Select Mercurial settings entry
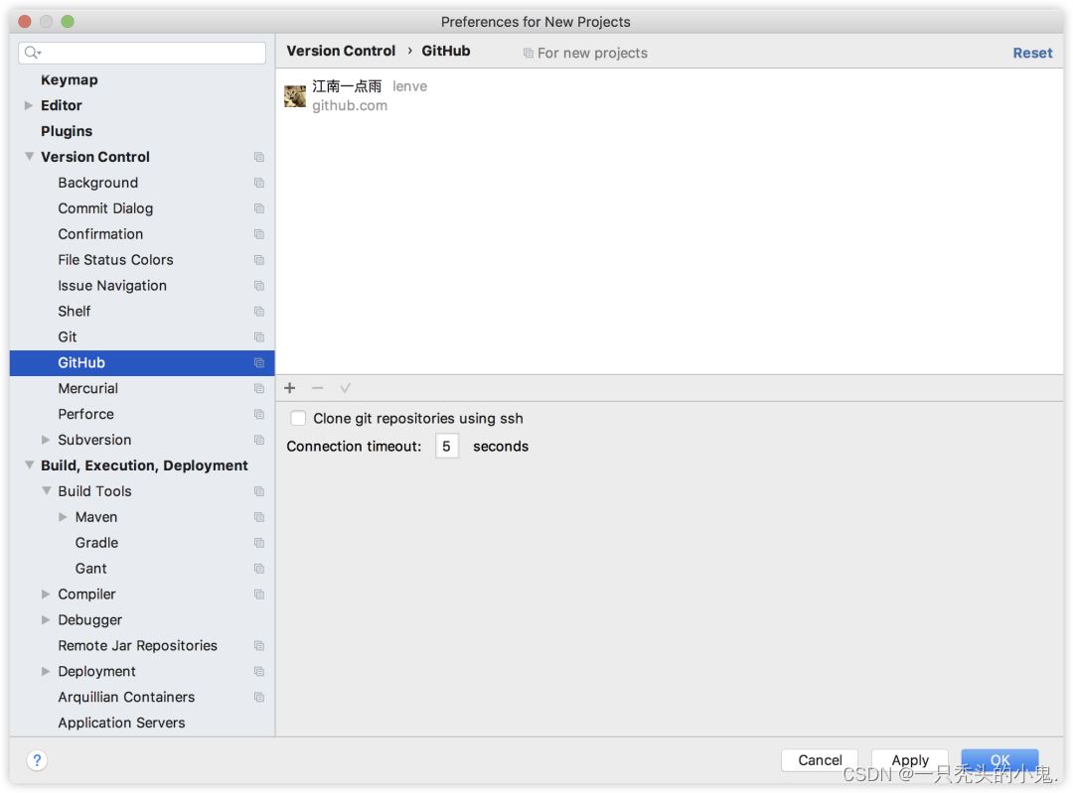Viewport: 1073px width, 793px height. click(87, 388)
